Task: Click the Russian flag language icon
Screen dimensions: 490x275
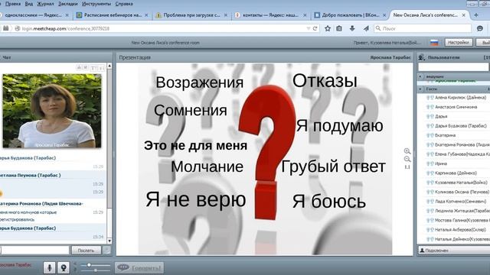Action: click(434, 43)
